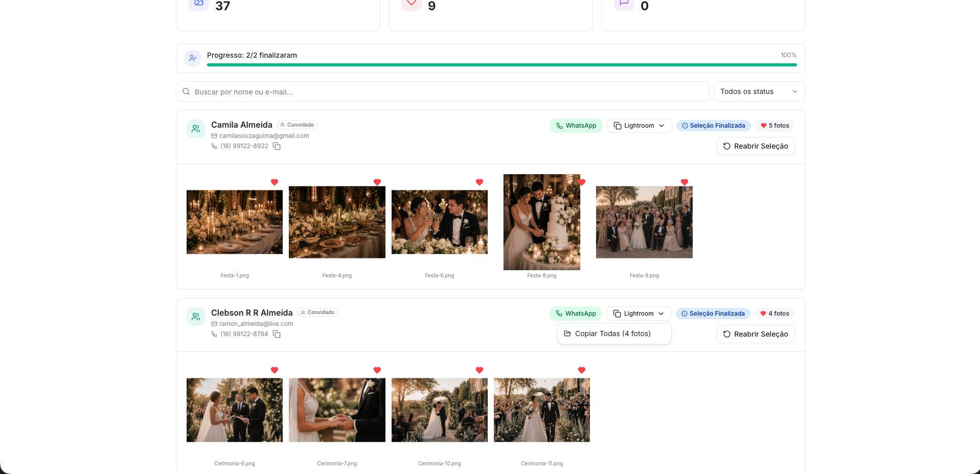Click the 4 fotos count badge
This screenshot has height=474, width=980.
(774, 314)
